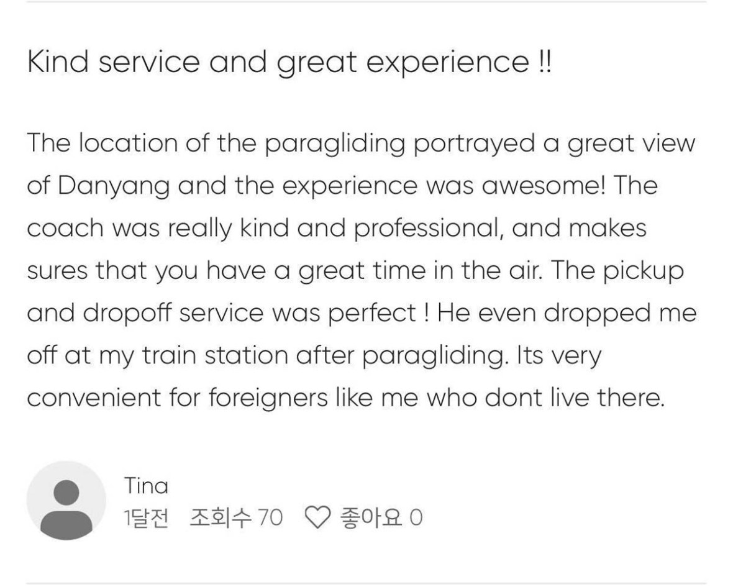
Task: Click the 조회수 70 view count
Action: pyautogui.click(x=235, y=516)
